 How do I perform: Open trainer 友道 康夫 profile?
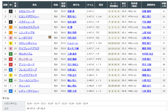point(147,70)
